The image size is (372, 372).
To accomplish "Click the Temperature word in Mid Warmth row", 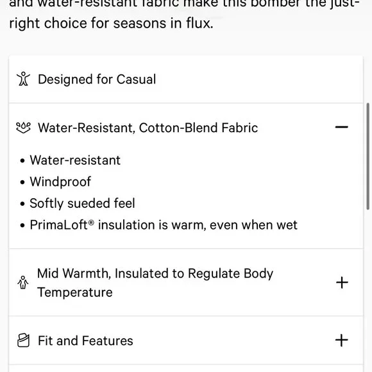I will tap(75, 292).
